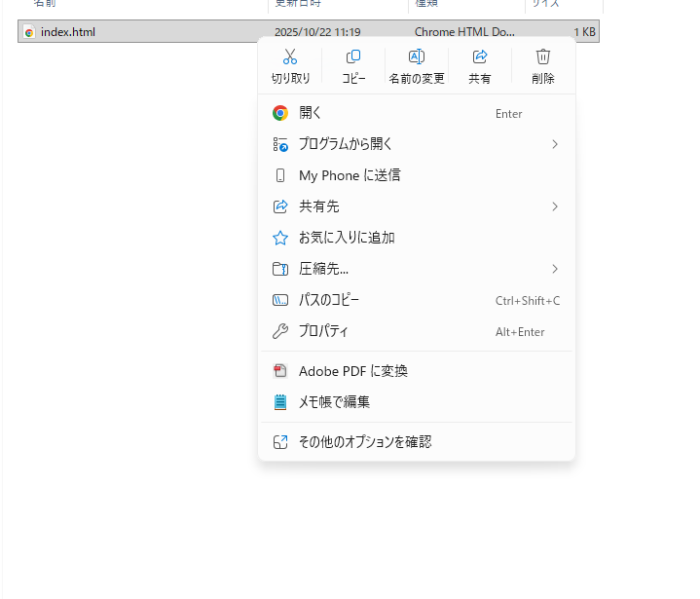Expand the プログラムから開く submenu arrow
This screenshot has width=700, height=599.
tap(555, 144)
